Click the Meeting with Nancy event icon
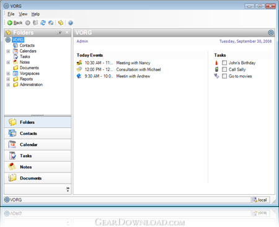The width and height of the screenshot is (279, 227). pyautogui.click(x=79, y=62)
